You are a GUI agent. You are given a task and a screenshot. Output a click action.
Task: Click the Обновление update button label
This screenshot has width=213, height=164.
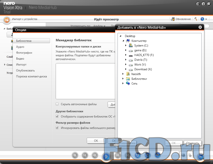coord(183,19)
